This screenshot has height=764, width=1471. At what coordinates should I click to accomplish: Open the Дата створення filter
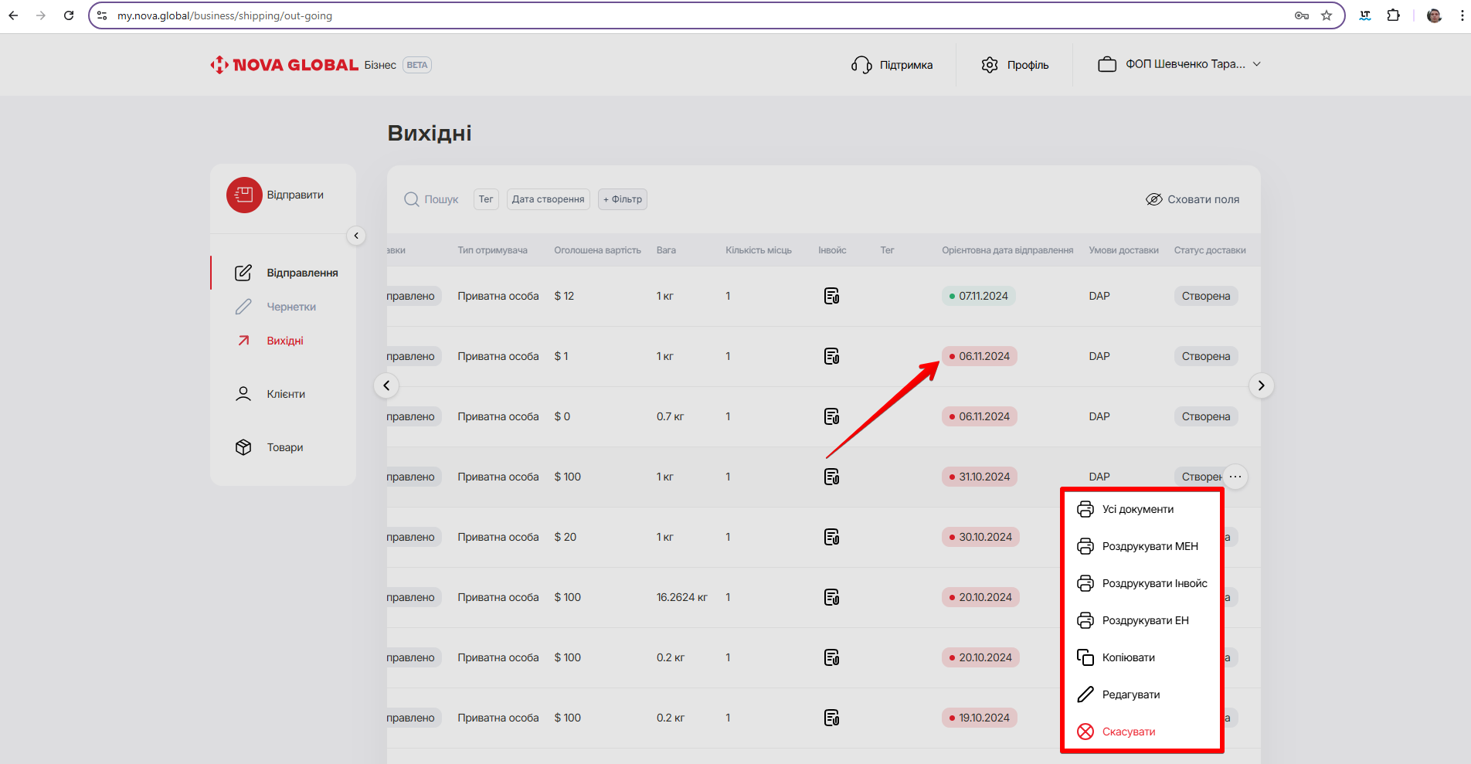click(548, 199)
